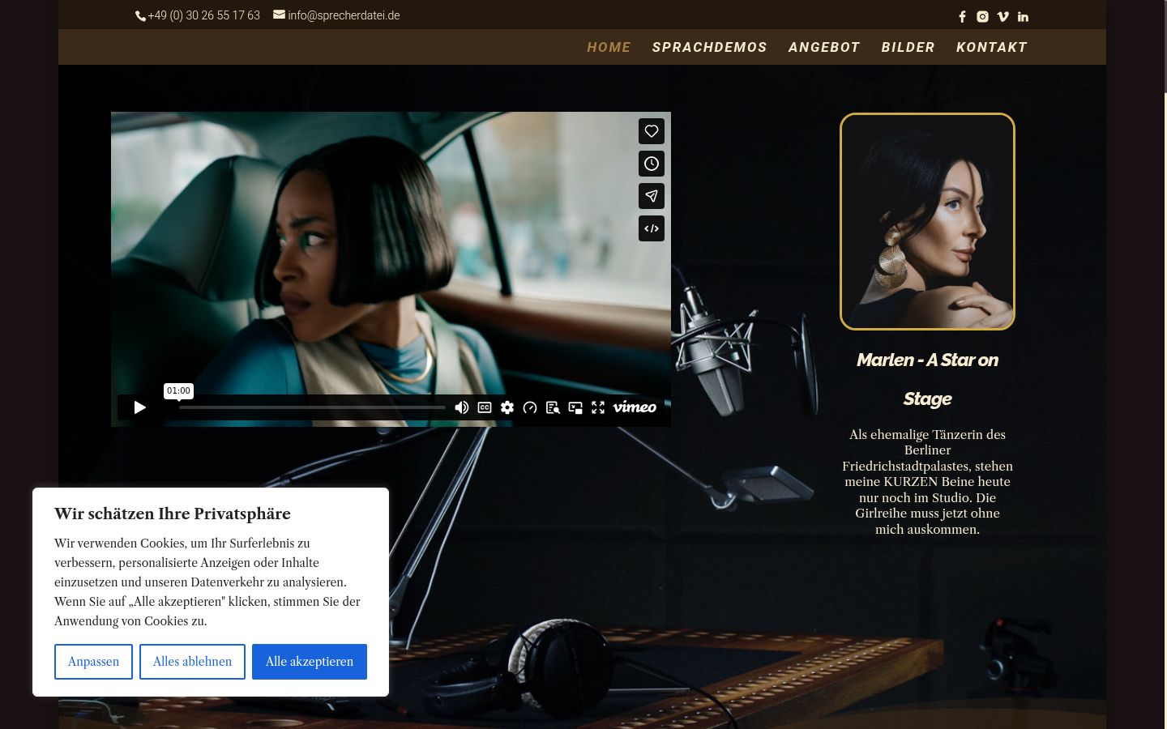Enter fullscreen video mode
This screenshot has width=1167, height=729.
pyautogui.click(x=598, y=407)
